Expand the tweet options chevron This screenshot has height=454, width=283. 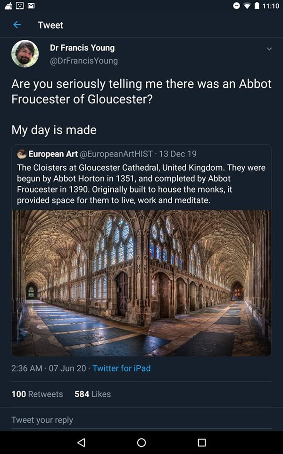tap(269, 49)
